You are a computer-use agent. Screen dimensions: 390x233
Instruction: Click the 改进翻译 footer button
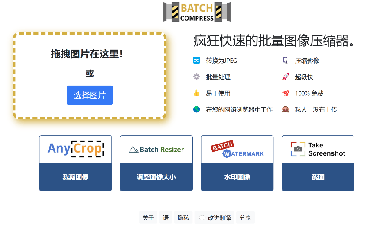(214, 217)
